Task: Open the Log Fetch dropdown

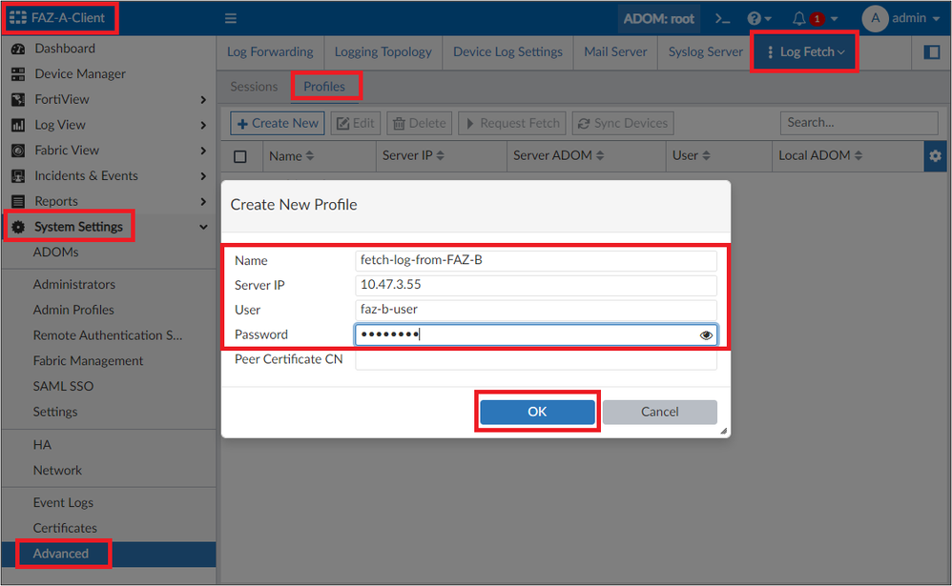Action: coord(806,52)
